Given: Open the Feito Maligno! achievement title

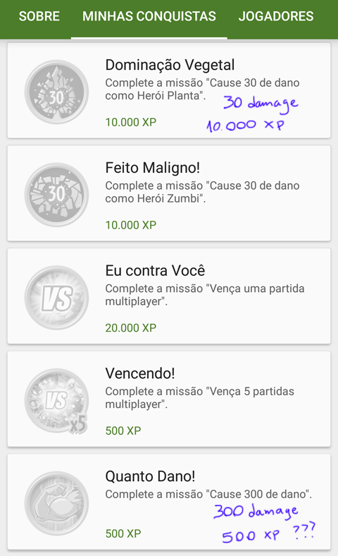Looking at the screenshot, I should coord(153,168).
